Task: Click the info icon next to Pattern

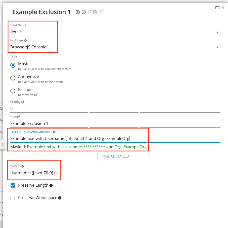Action: point(23,166)
